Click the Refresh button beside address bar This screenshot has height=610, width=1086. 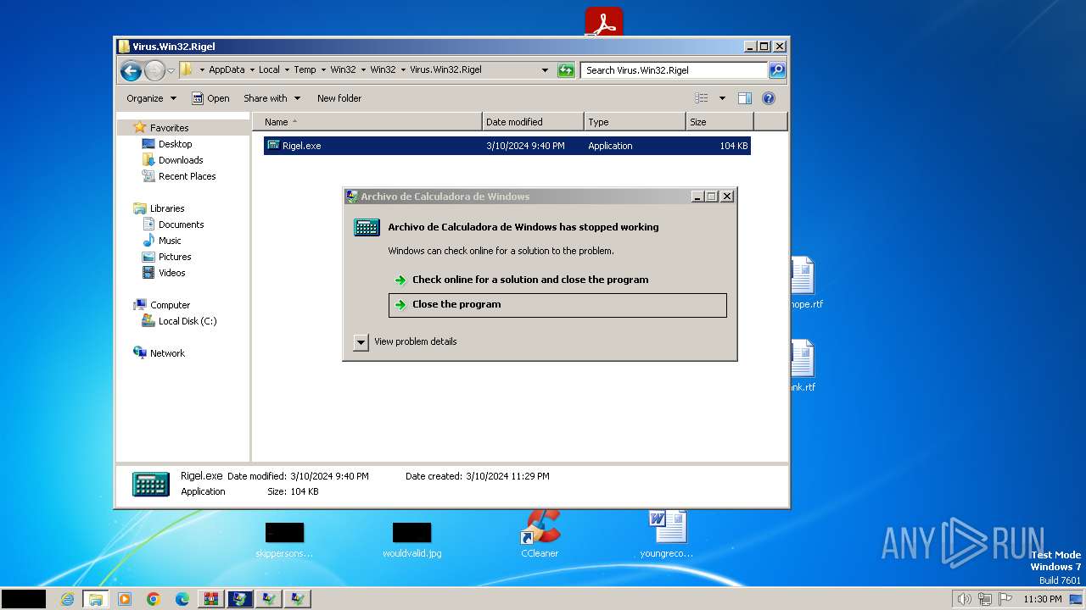tap(566, 70)
